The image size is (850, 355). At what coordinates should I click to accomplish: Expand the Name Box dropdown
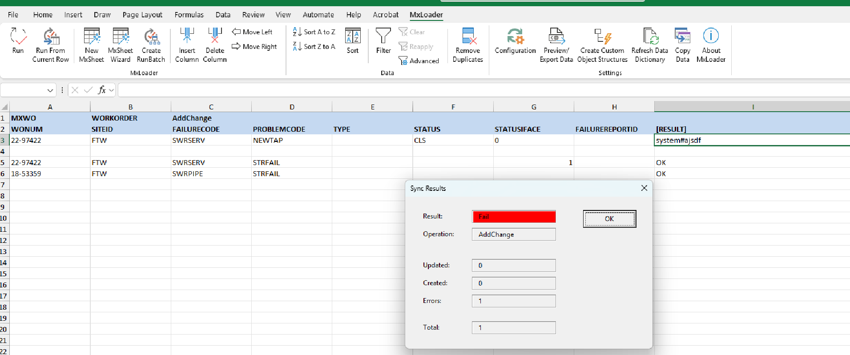(x=50, y=90)
